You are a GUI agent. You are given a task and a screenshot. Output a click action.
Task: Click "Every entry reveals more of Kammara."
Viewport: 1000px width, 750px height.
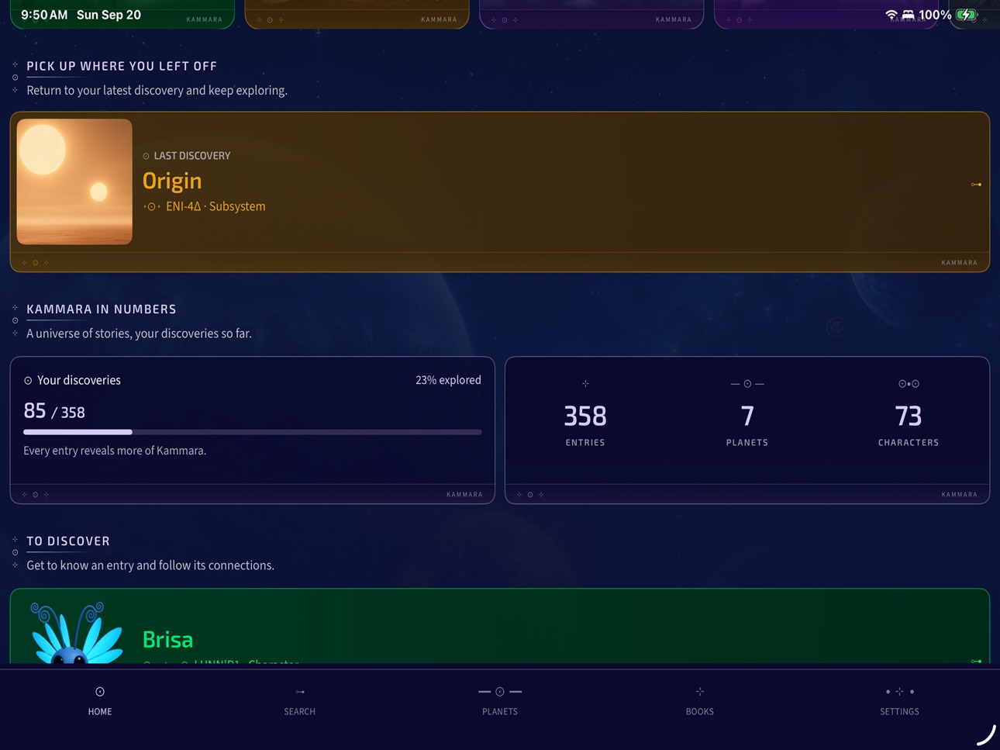pos(115,451)
